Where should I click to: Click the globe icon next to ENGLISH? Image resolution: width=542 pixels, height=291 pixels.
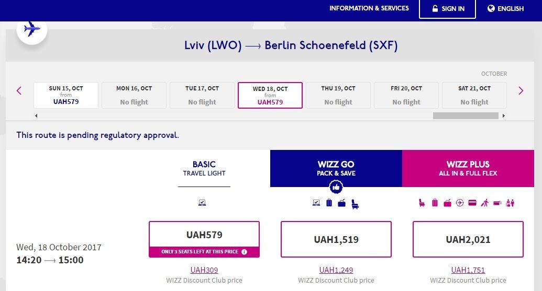(491, 8)
